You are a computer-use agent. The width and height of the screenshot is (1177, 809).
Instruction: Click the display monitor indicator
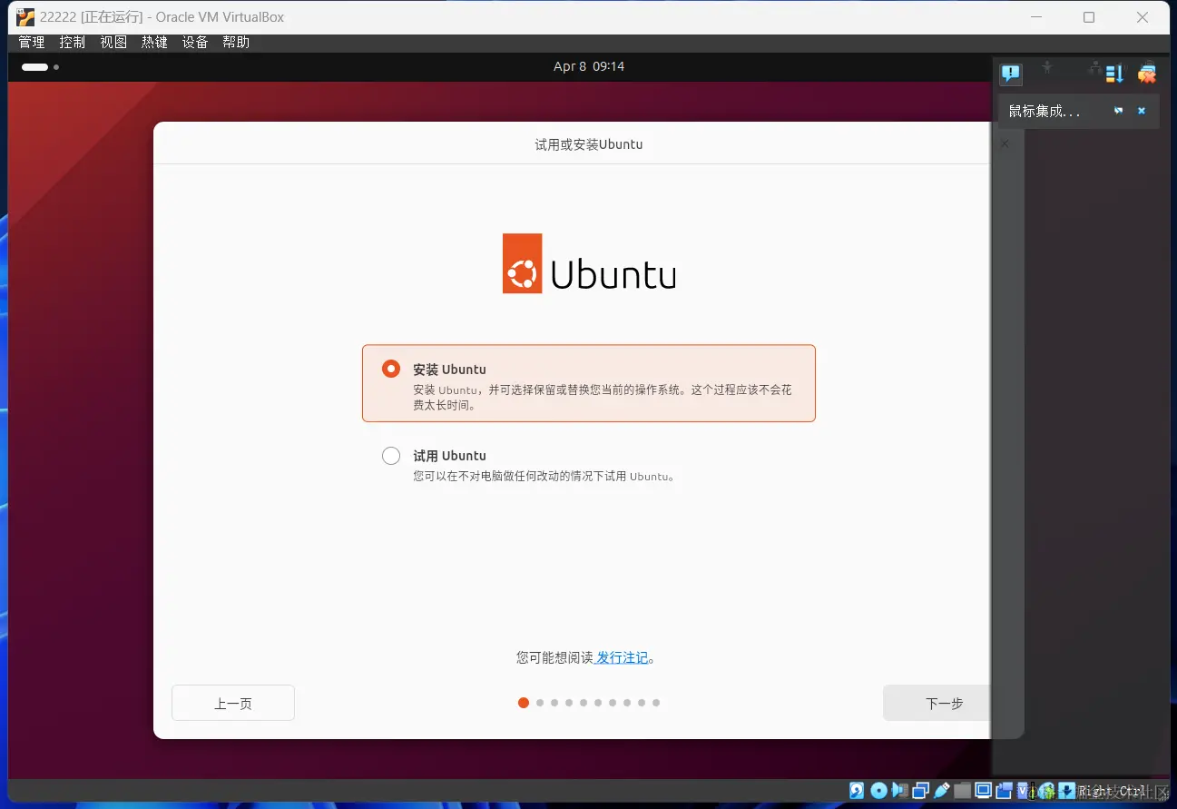983,791
